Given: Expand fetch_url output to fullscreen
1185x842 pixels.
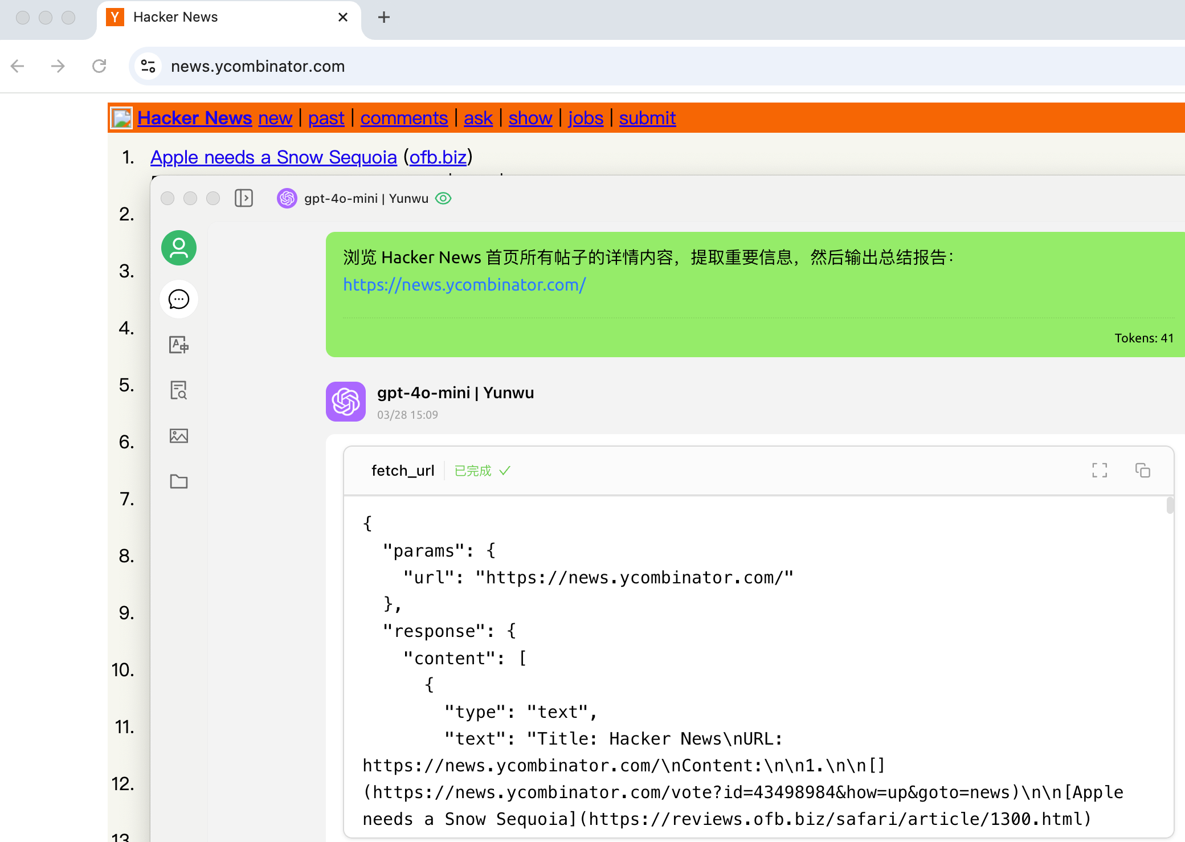Looking at the screenshot, I should [x=1100, y=471].
